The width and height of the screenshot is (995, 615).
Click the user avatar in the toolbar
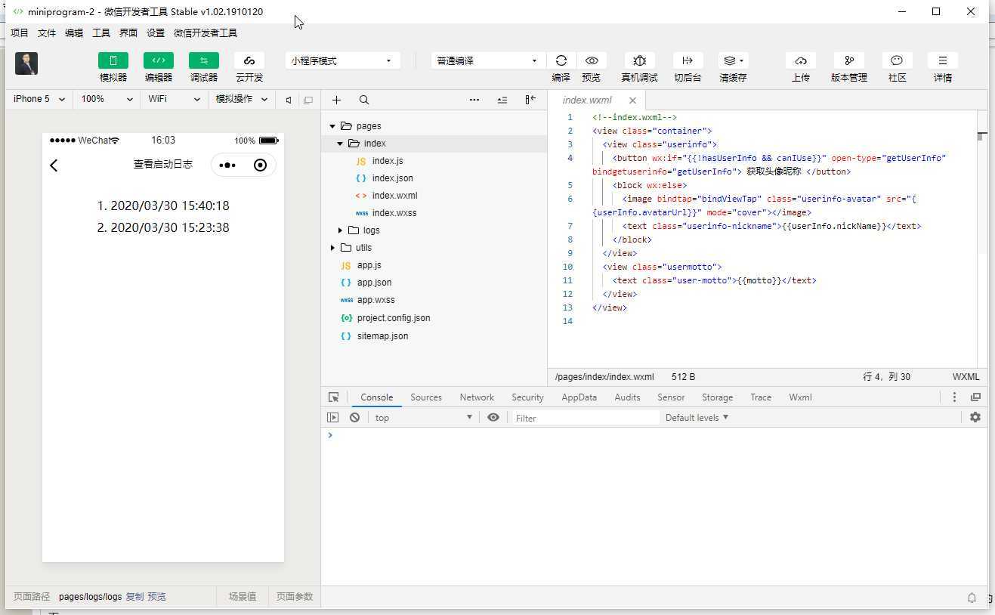point(26,63)
